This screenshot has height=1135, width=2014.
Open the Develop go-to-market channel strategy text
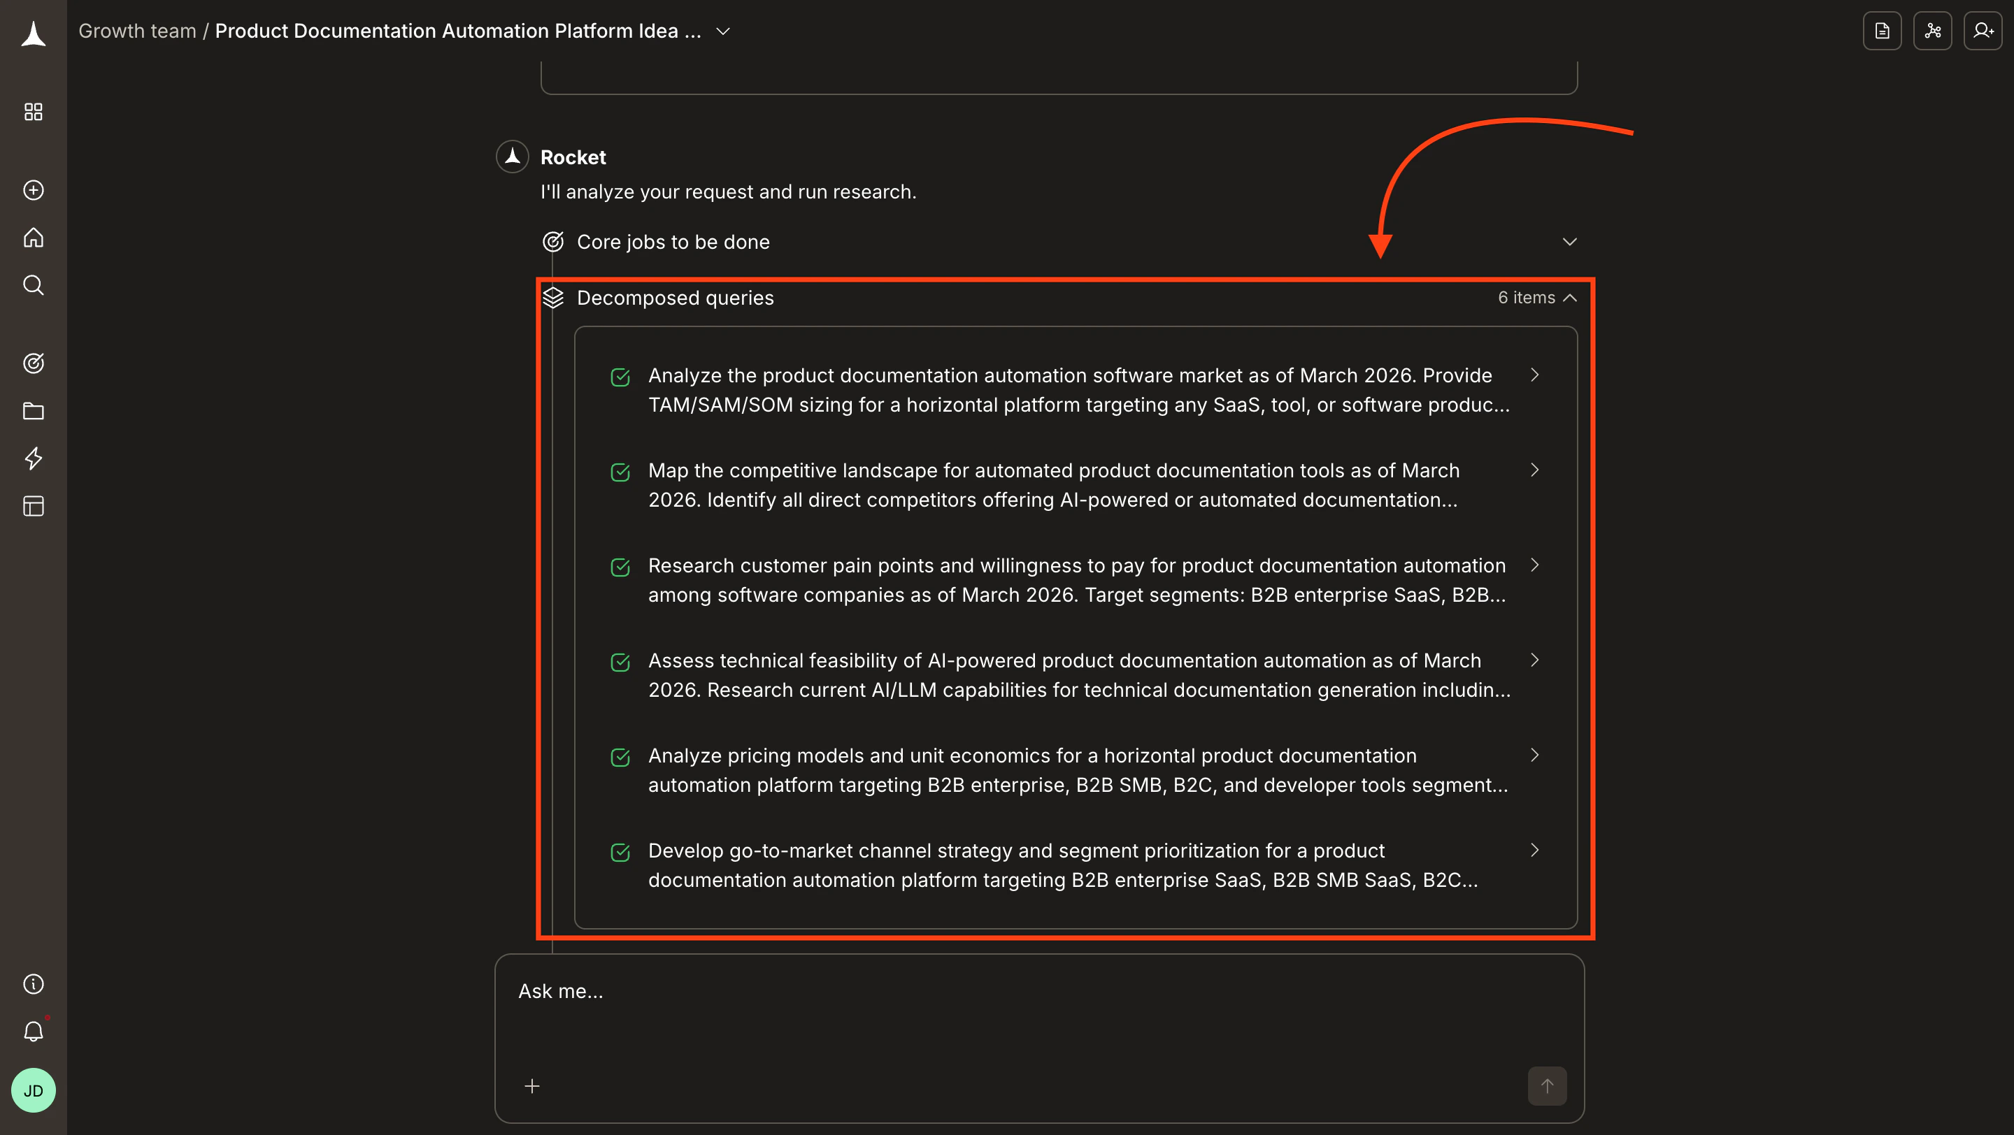[1063, 865]
